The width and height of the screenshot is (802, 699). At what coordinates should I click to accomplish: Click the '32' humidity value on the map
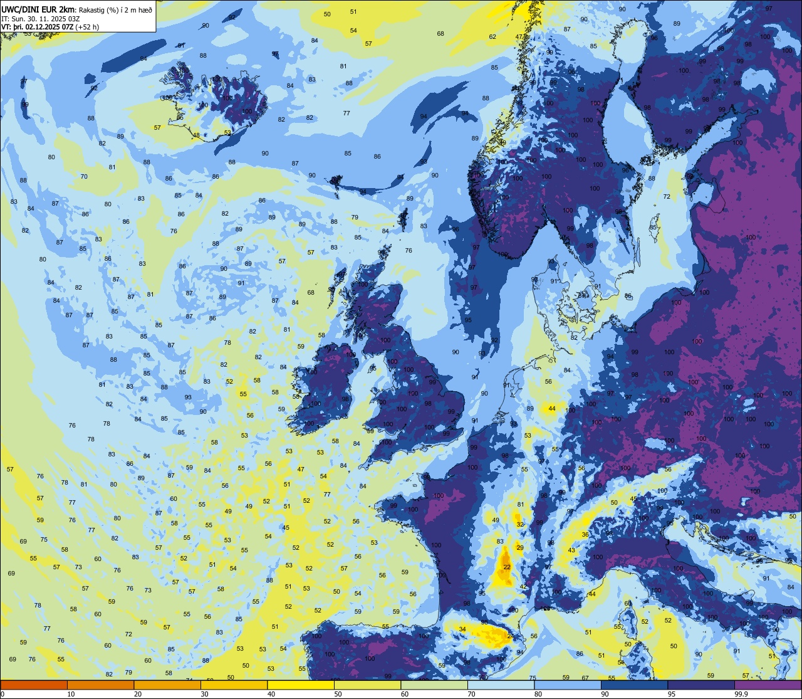[x=519, y=524]
